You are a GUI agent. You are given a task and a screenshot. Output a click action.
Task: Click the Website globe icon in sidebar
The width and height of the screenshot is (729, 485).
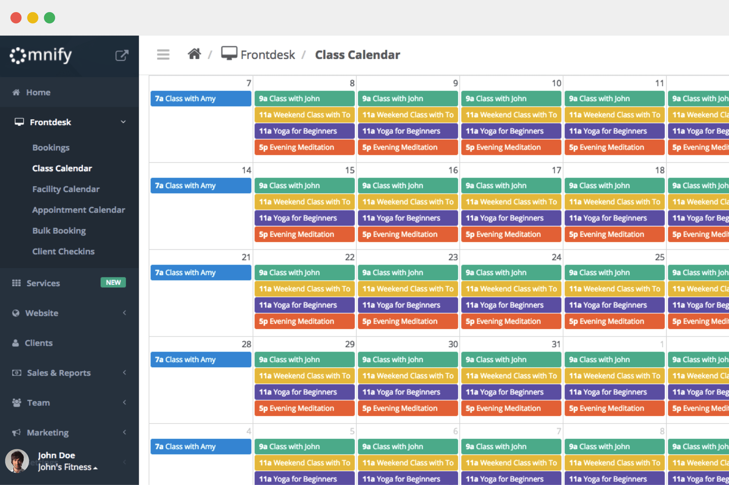(x=16, y=313)
